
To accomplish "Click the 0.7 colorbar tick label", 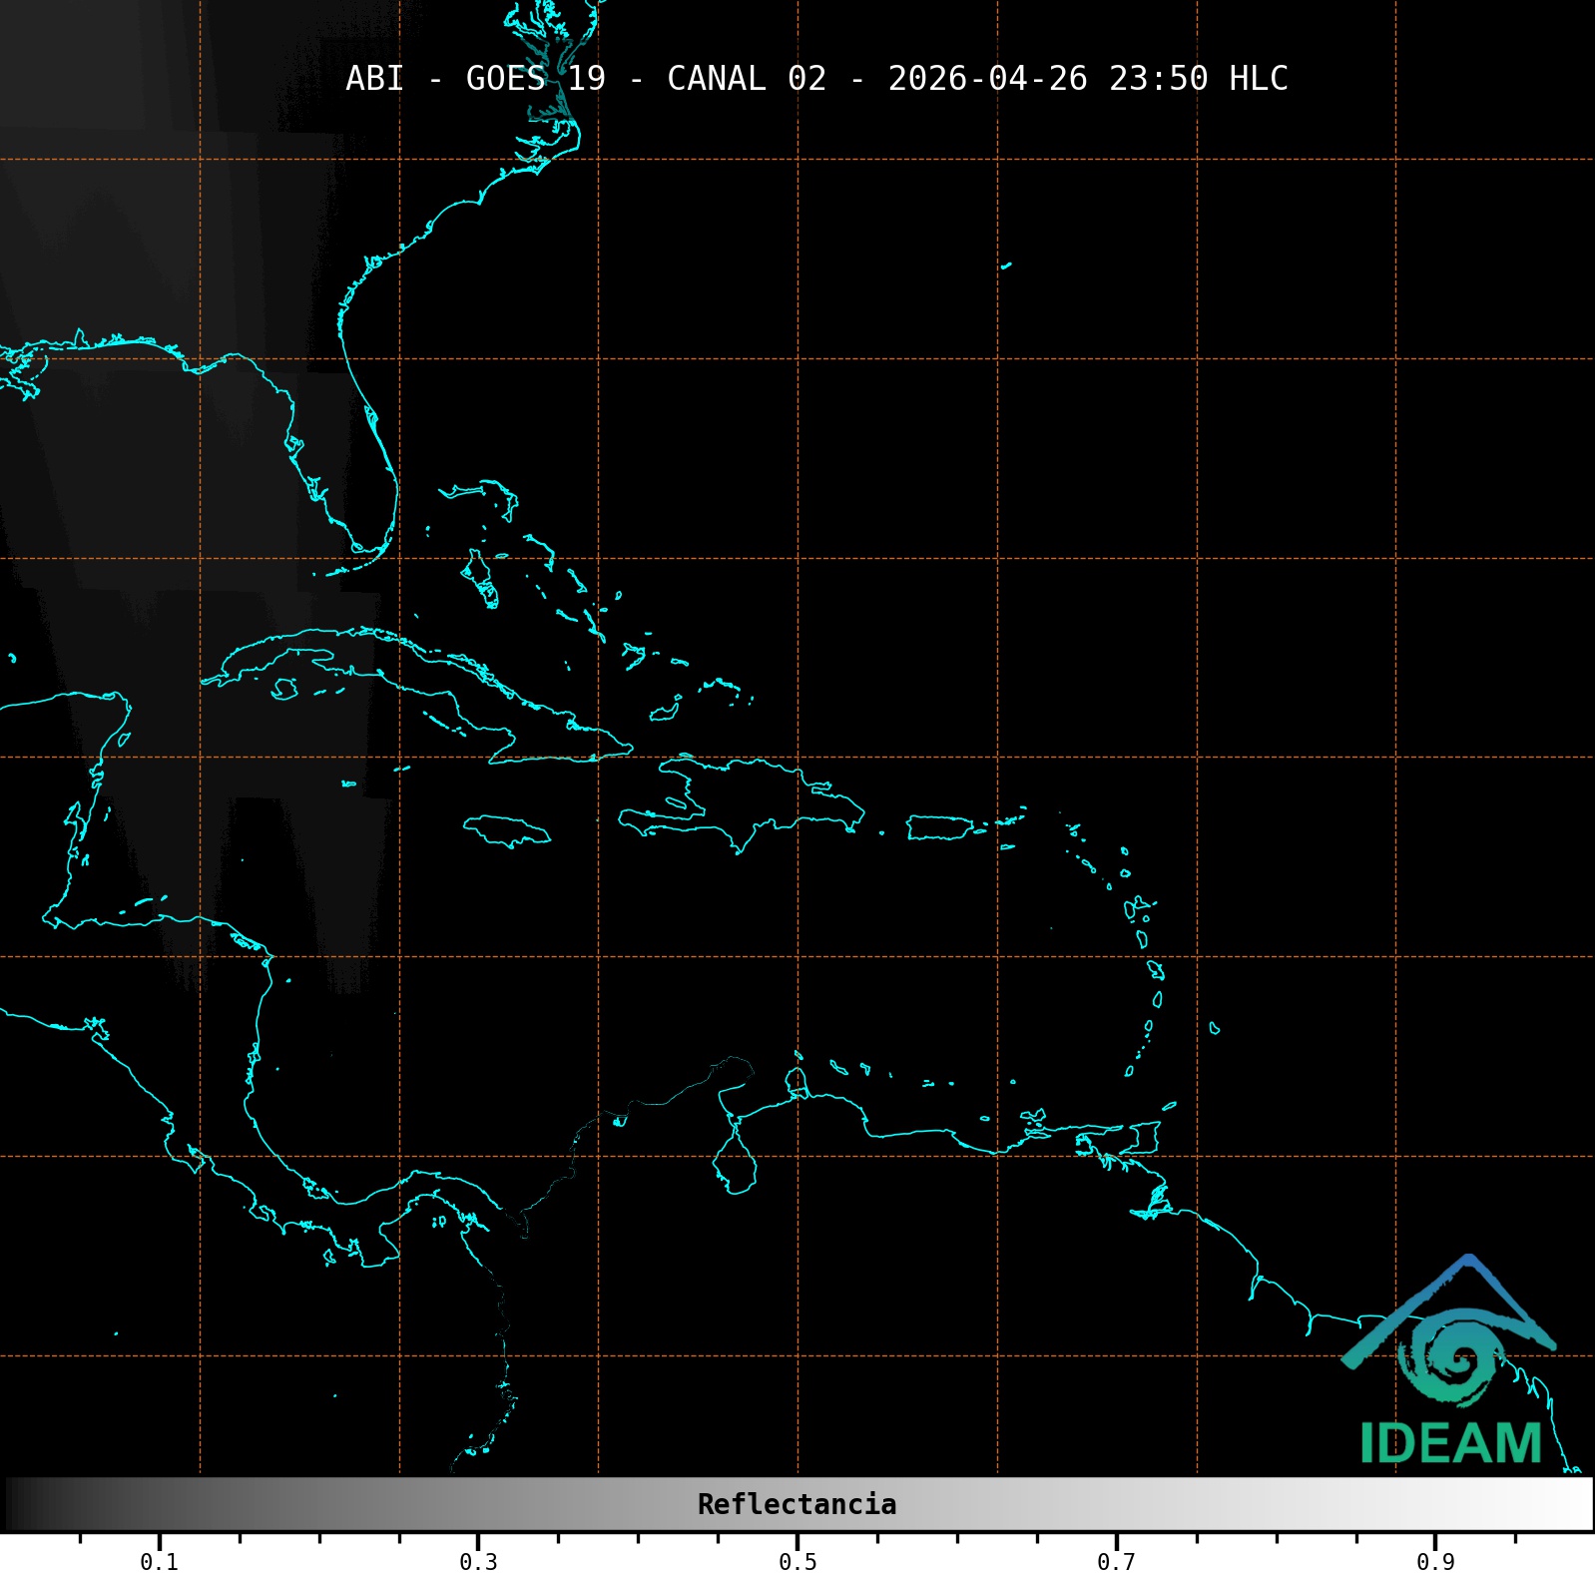I will click(1116, 1561).
